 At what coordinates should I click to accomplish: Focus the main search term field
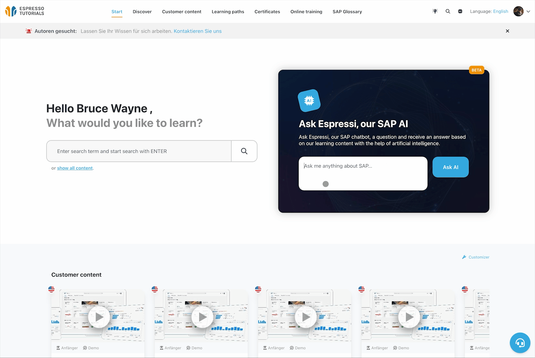[139, 151]
